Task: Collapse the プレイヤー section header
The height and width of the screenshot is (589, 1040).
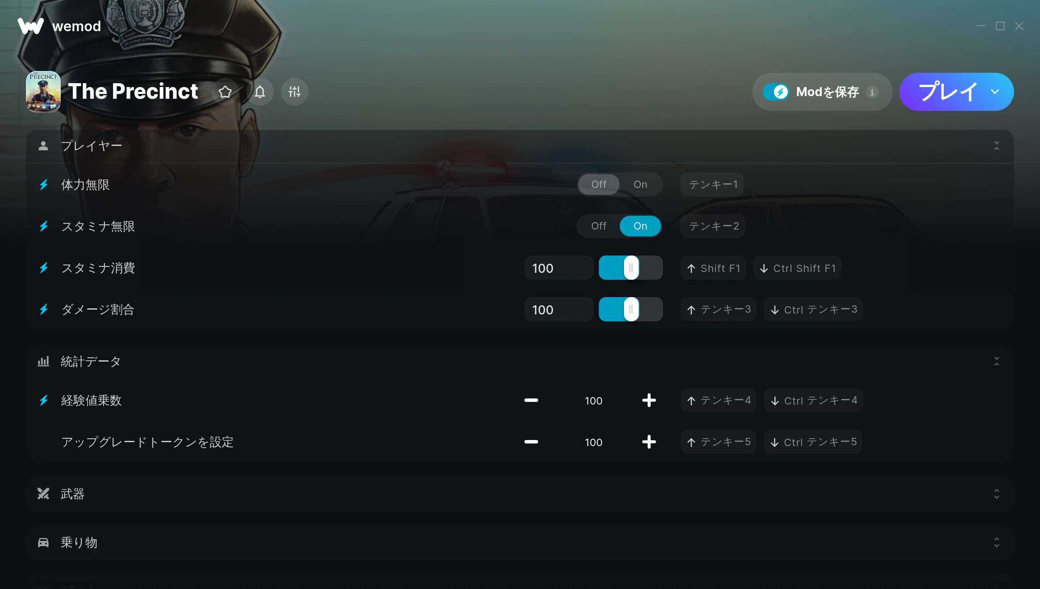Action: pos(996,146)
